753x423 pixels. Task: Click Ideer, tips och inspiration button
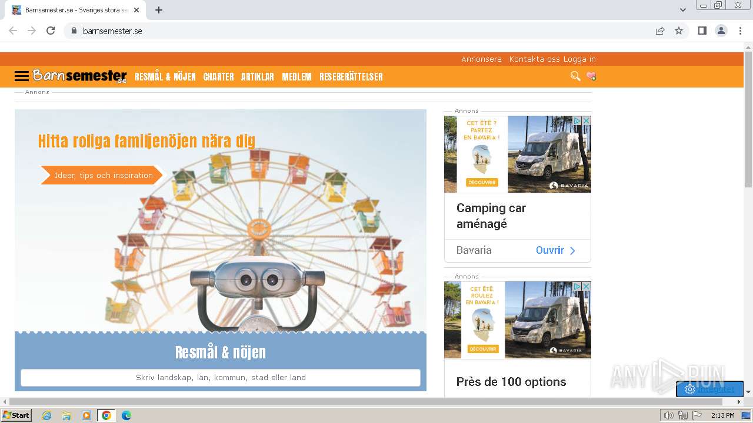click(102, 175)
